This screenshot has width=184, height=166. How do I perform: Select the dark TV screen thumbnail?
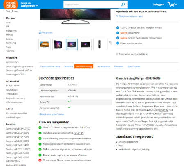85,45
